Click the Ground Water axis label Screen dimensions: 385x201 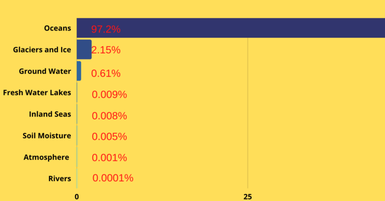[x=45, y=71]
